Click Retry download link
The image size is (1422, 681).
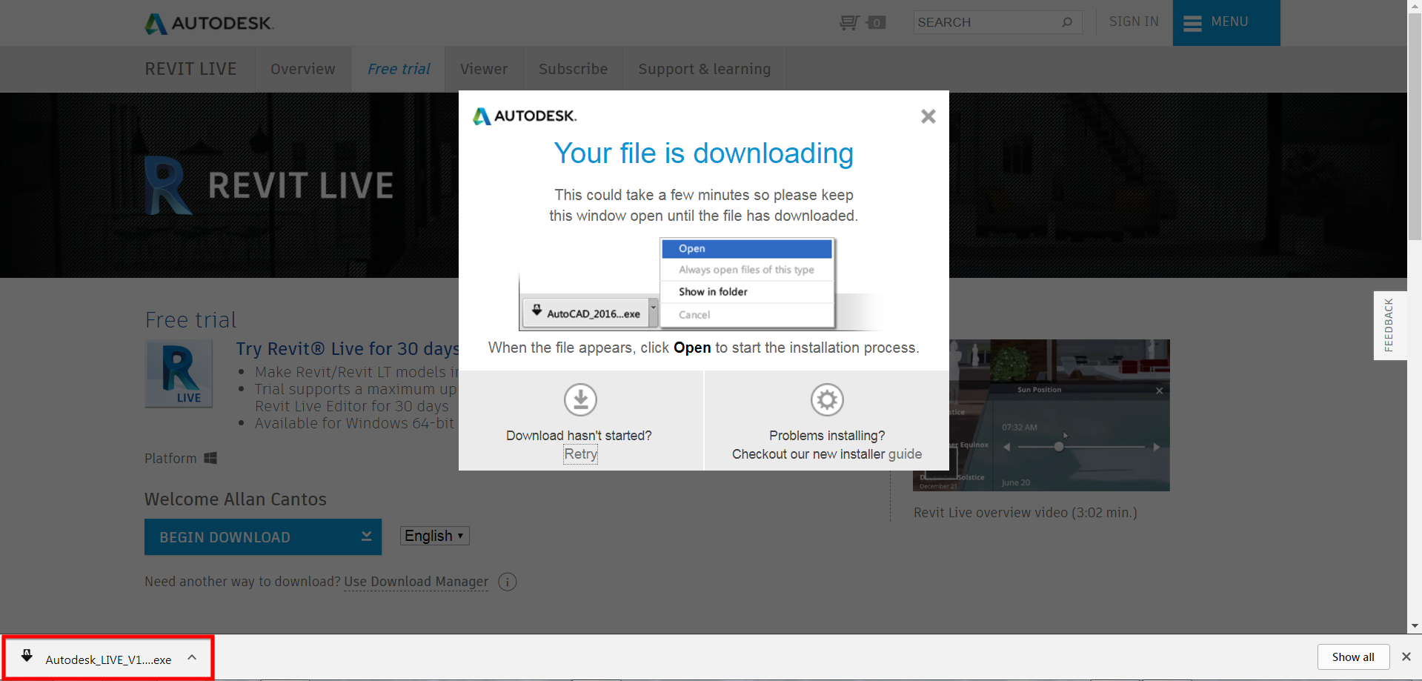click(x=581, y=454)
